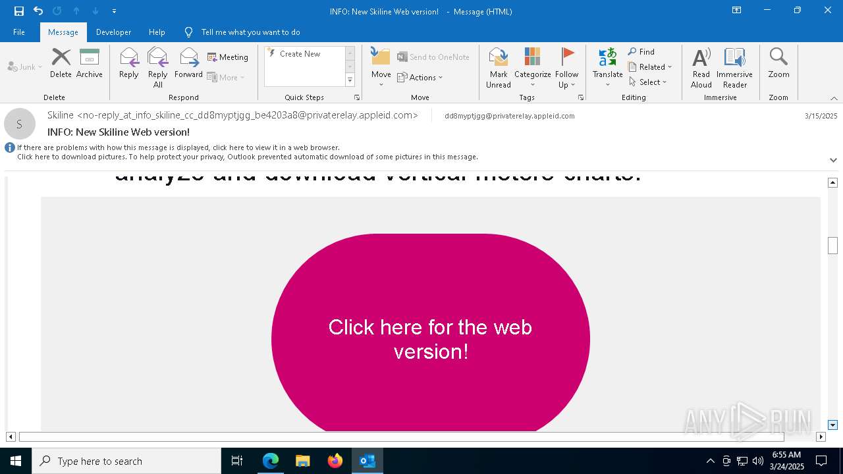The image size is (843, 474).
Task: Open the Actions dropdown
Action: pos(420,77)
